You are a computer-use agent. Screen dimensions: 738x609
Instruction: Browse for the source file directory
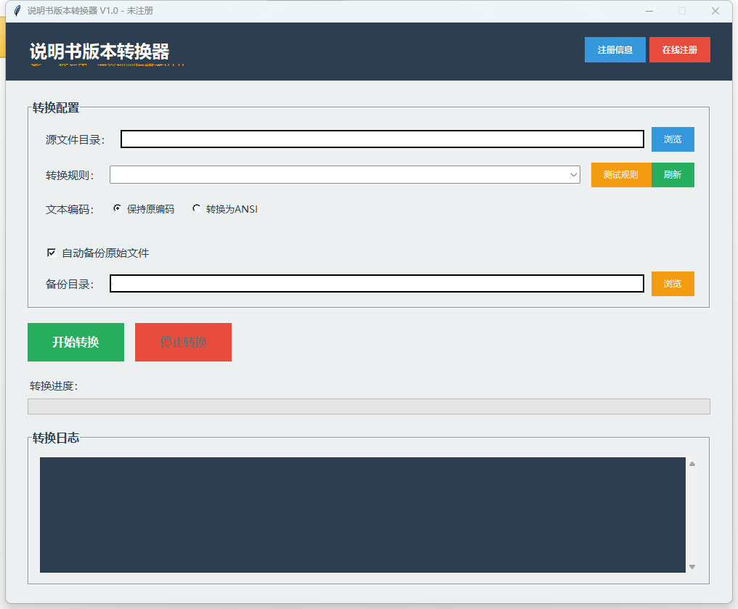(x=672, y=139)
